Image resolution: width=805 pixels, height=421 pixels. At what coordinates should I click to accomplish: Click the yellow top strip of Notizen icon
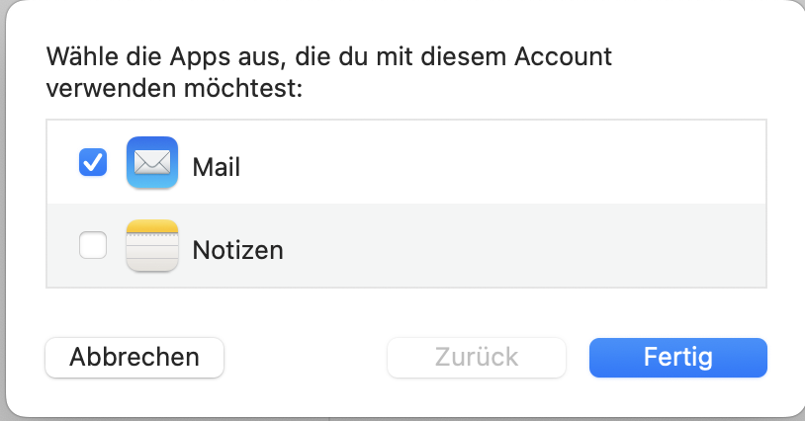pos(152,228)
